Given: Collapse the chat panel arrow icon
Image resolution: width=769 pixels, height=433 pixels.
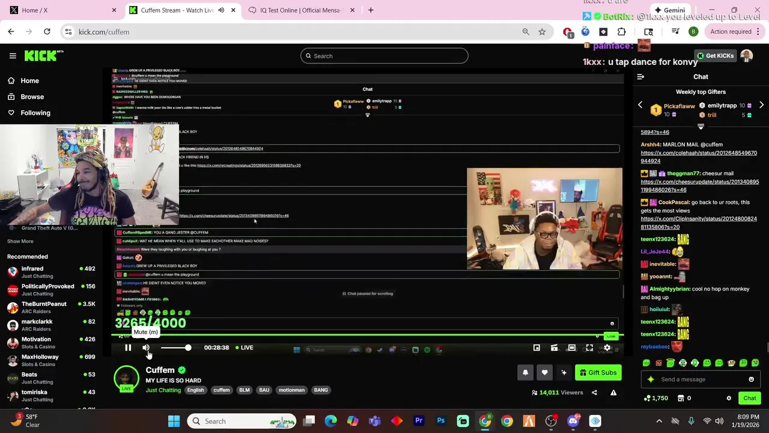Looking at the screenshot, I should click(x=640, y=77).
